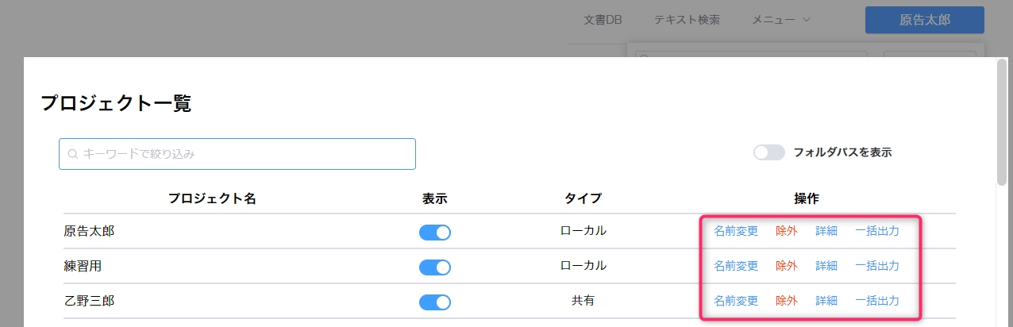This screenshot has width=1013, height=327.
Task: Click 一括出力 for the 練習用 project
Action: [x=877, y=266]
